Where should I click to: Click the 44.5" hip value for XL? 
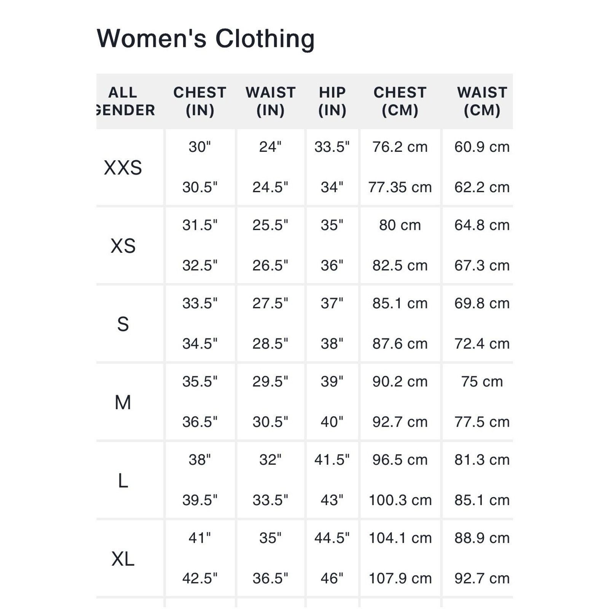pos(332,538)
